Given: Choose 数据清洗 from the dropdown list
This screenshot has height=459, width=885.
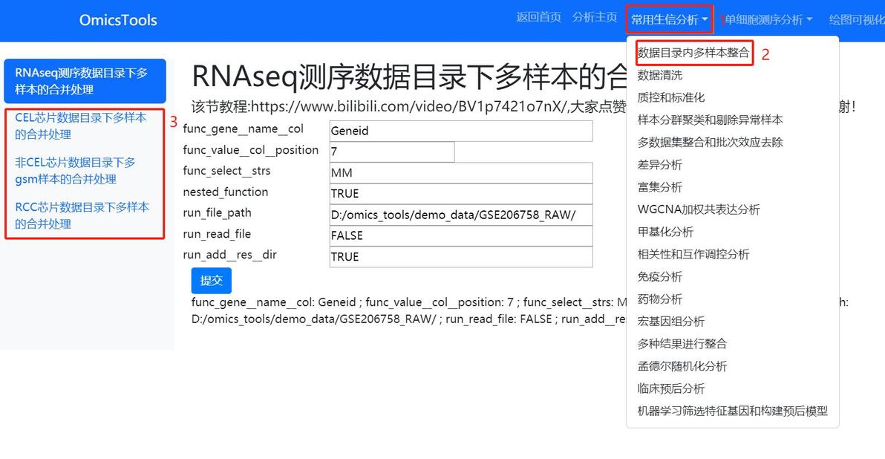Looking at the screenshot, I should click(660, 75).
